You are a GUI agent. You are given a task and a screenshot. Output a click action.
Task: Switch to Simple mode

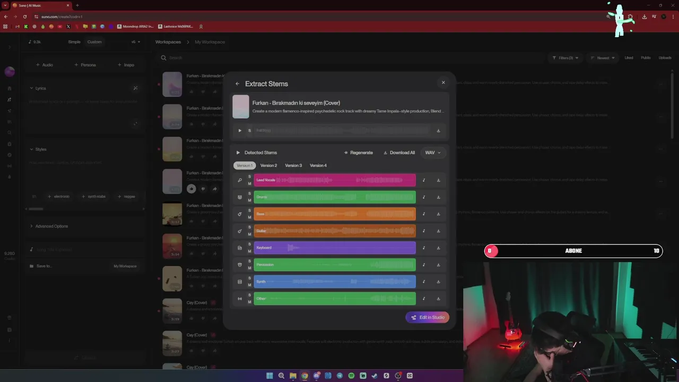(74, 42)
